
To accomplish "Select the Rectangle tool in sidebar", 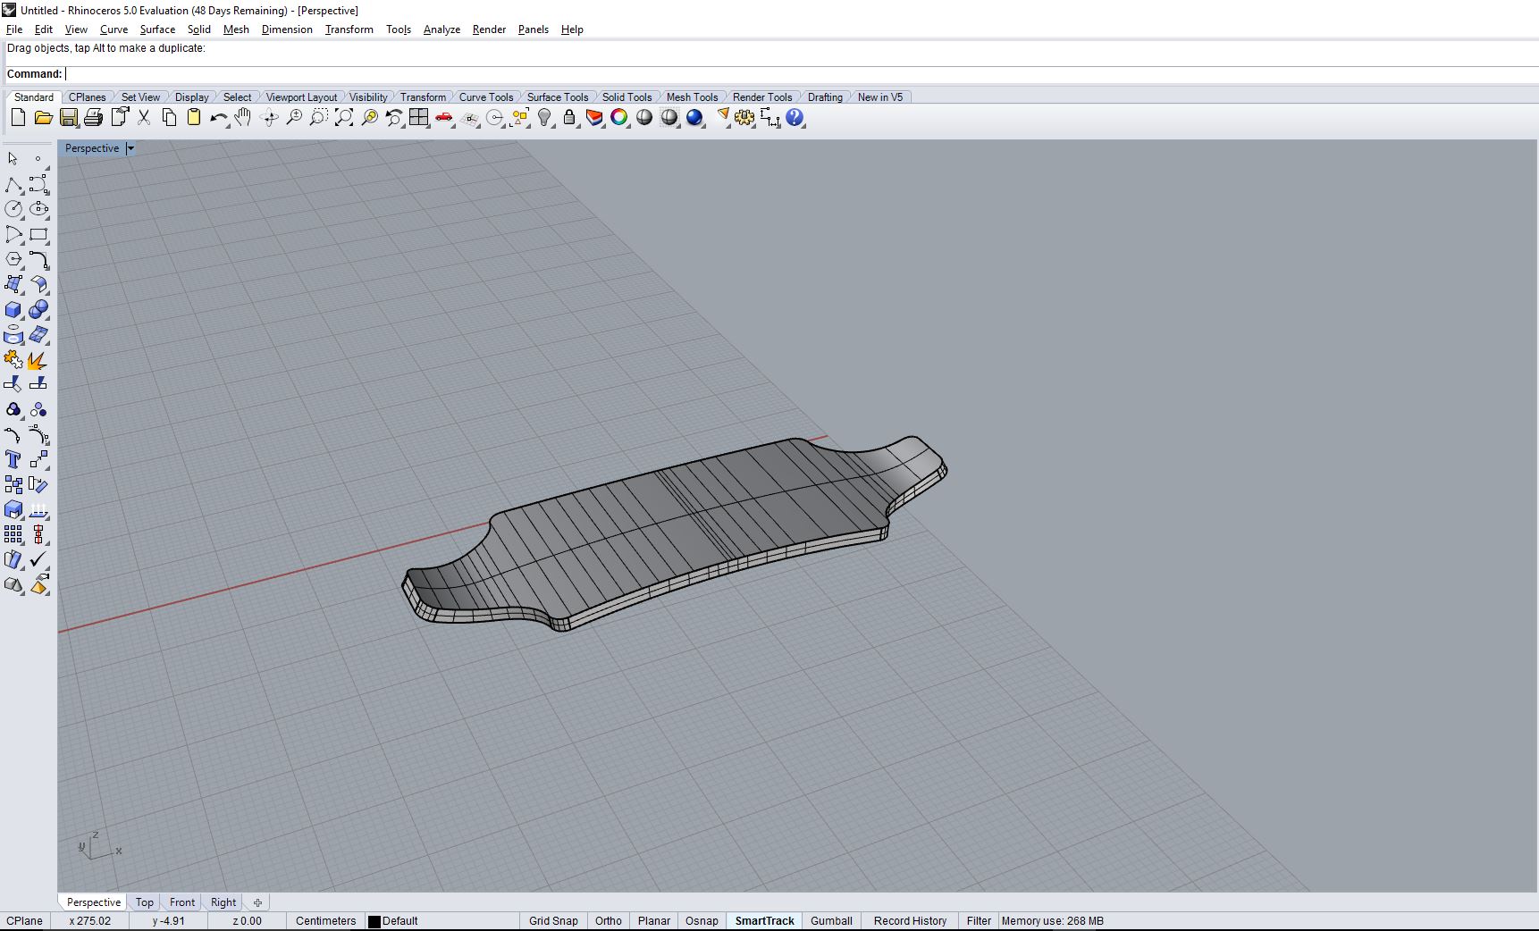I will (38, 234).
